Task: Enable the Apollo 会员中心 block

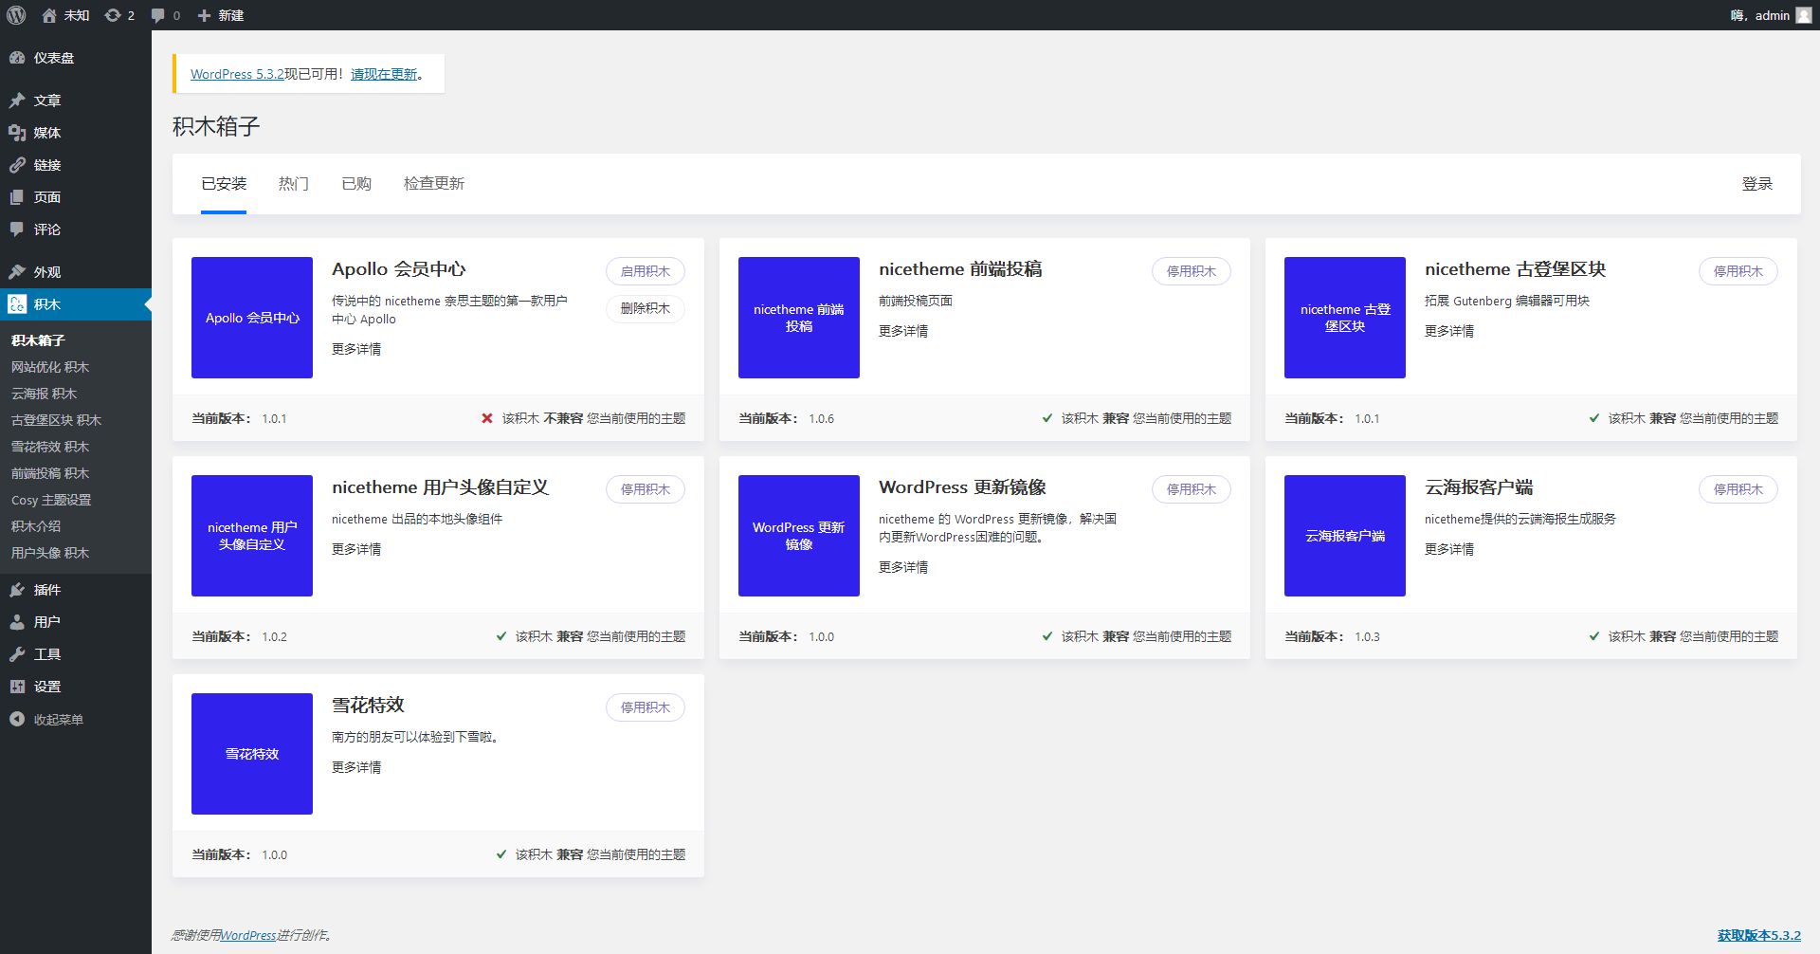Action: tap(645, 270)
